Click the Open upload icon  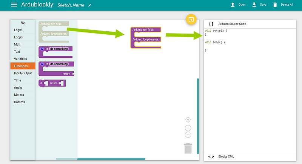[233, 5]
